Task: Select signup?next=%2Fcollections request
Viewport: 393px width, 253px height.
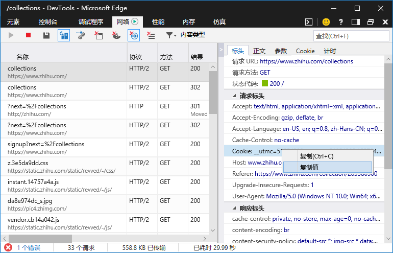Action: click(105, 148)
